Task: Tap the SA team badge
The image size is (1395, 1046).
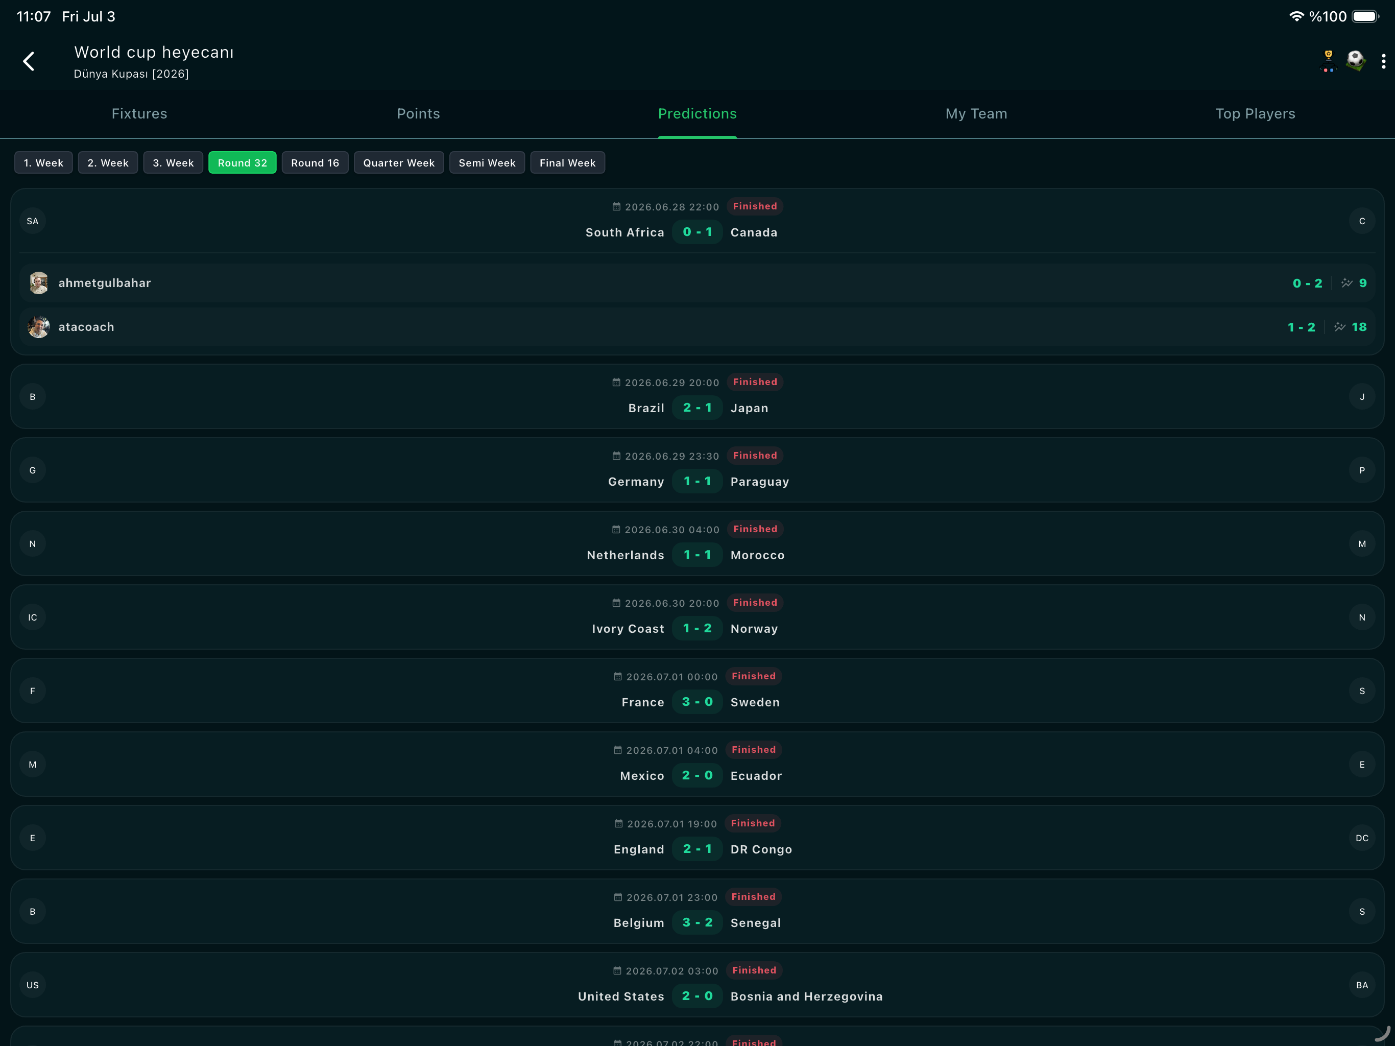Action: tap(33, 221)
